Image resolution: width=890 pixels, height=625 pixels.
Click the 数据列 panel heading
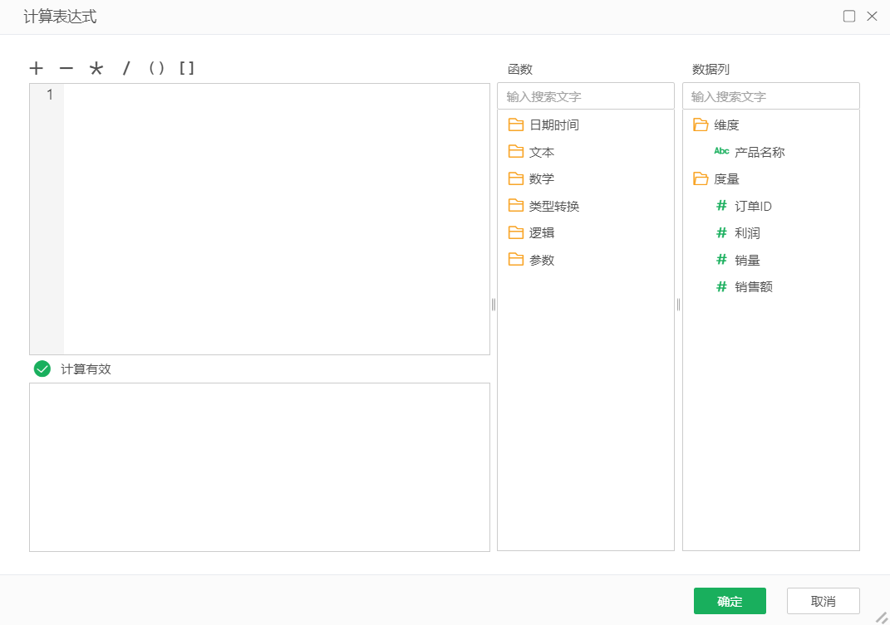tap(711, 69)
